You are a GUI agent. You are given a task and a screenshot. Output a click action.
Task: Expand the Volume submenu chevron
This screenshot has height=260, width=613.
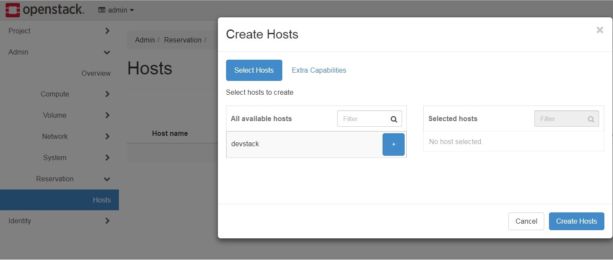coord(107,115)
